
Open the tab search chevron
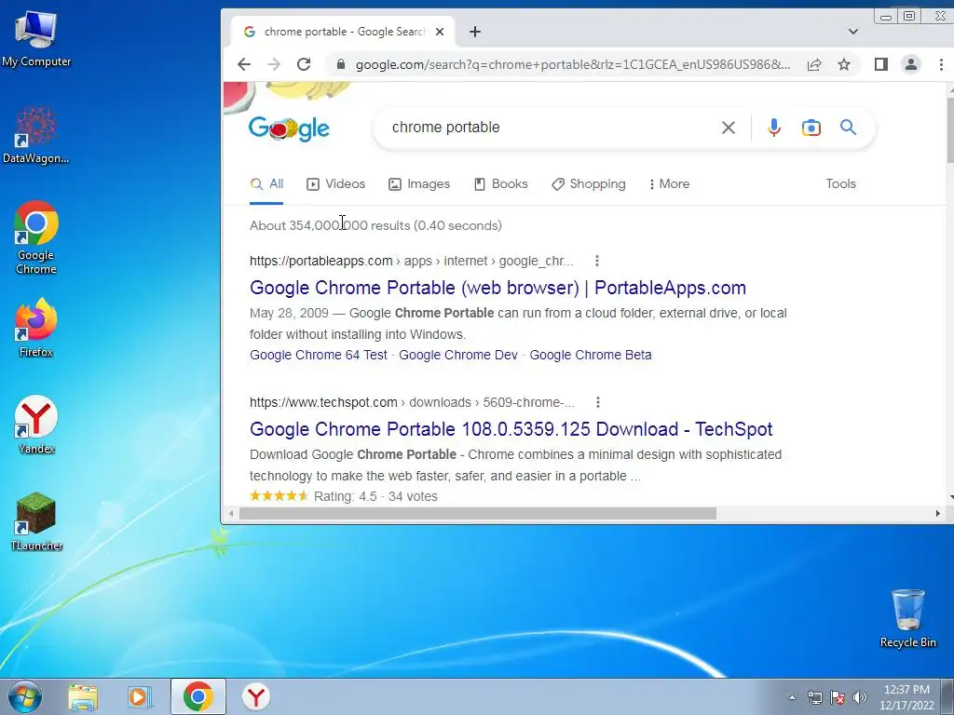coord(853,32)
